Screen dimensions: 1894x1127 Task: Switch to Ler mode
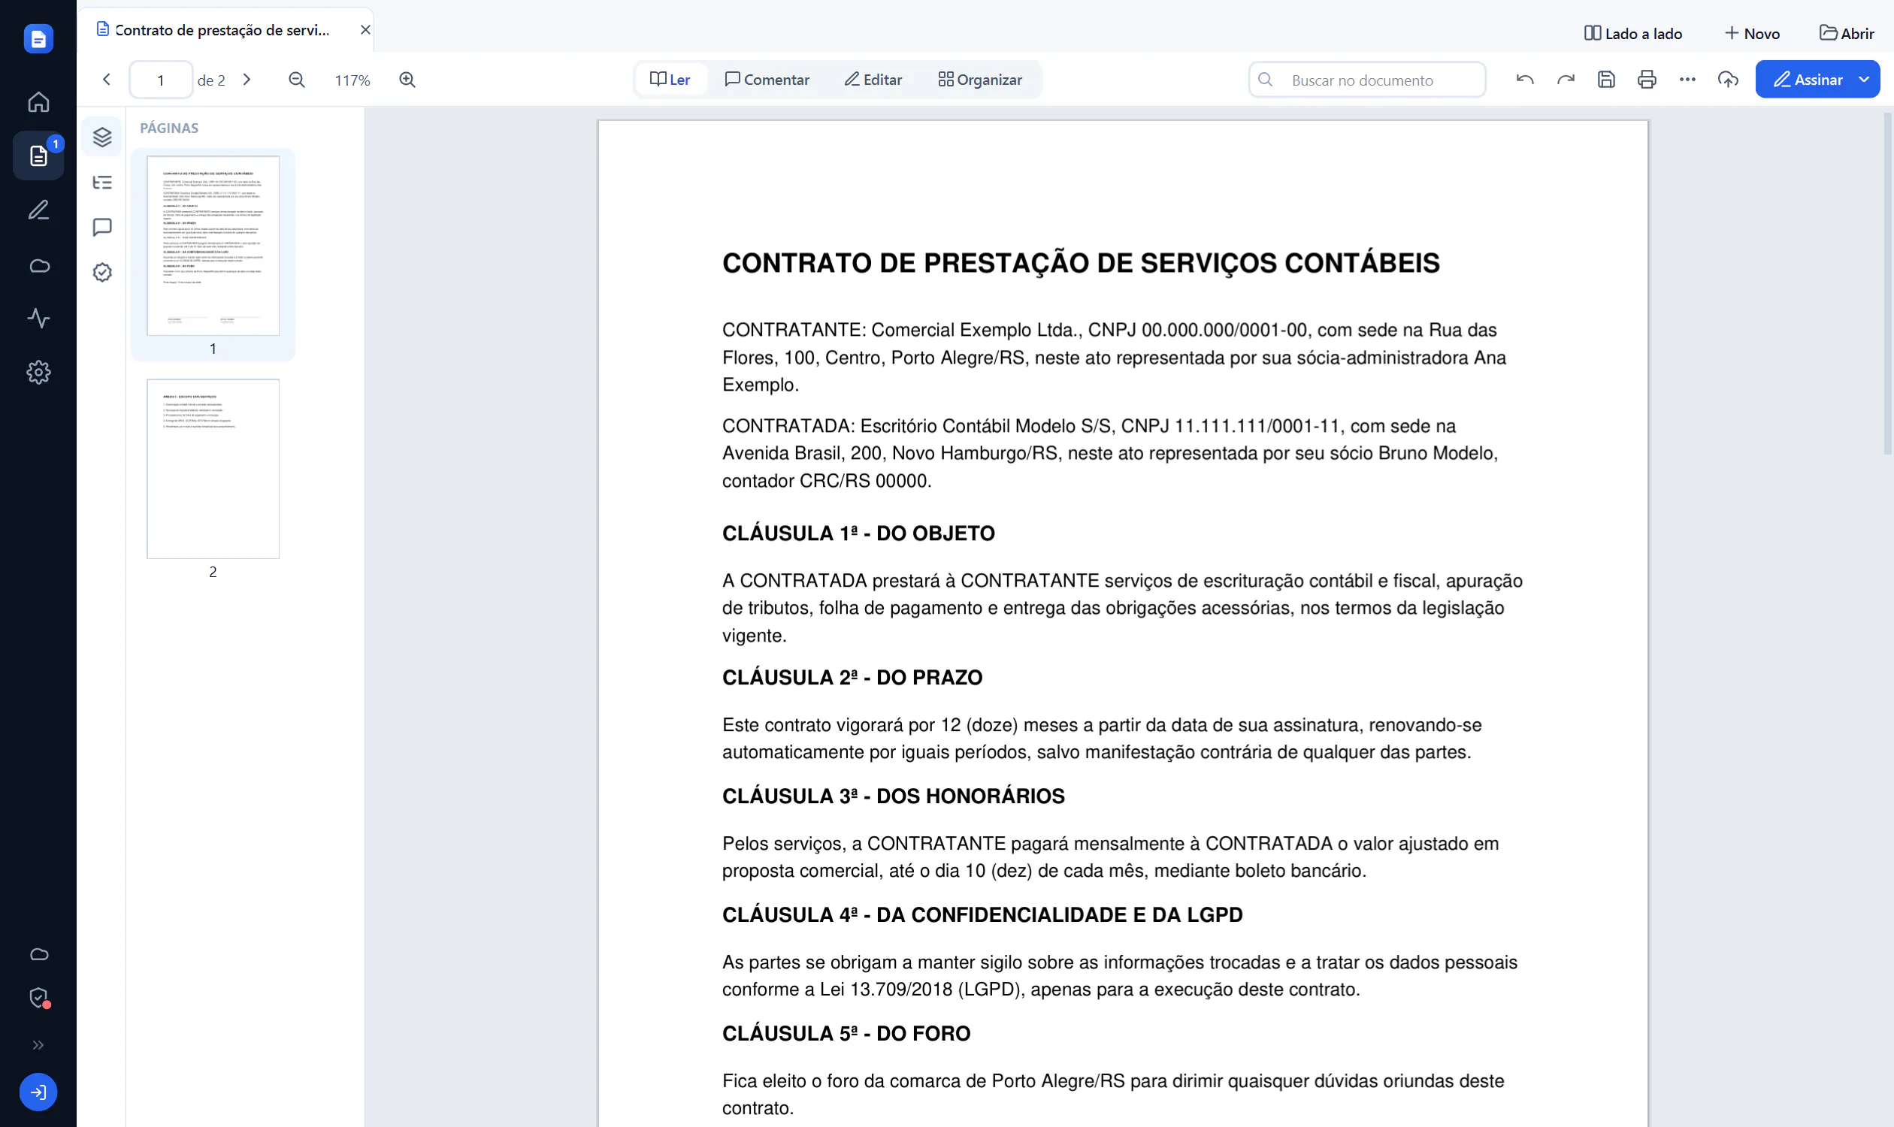(x=671, y=80)
